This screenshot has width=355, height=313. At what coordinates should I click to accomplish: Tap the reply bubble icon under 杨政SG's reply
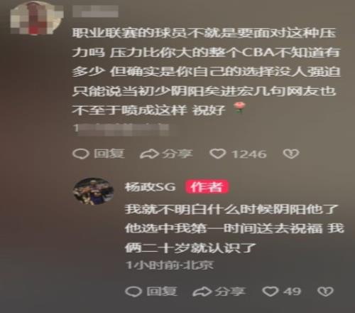click(x=133, y=292)
